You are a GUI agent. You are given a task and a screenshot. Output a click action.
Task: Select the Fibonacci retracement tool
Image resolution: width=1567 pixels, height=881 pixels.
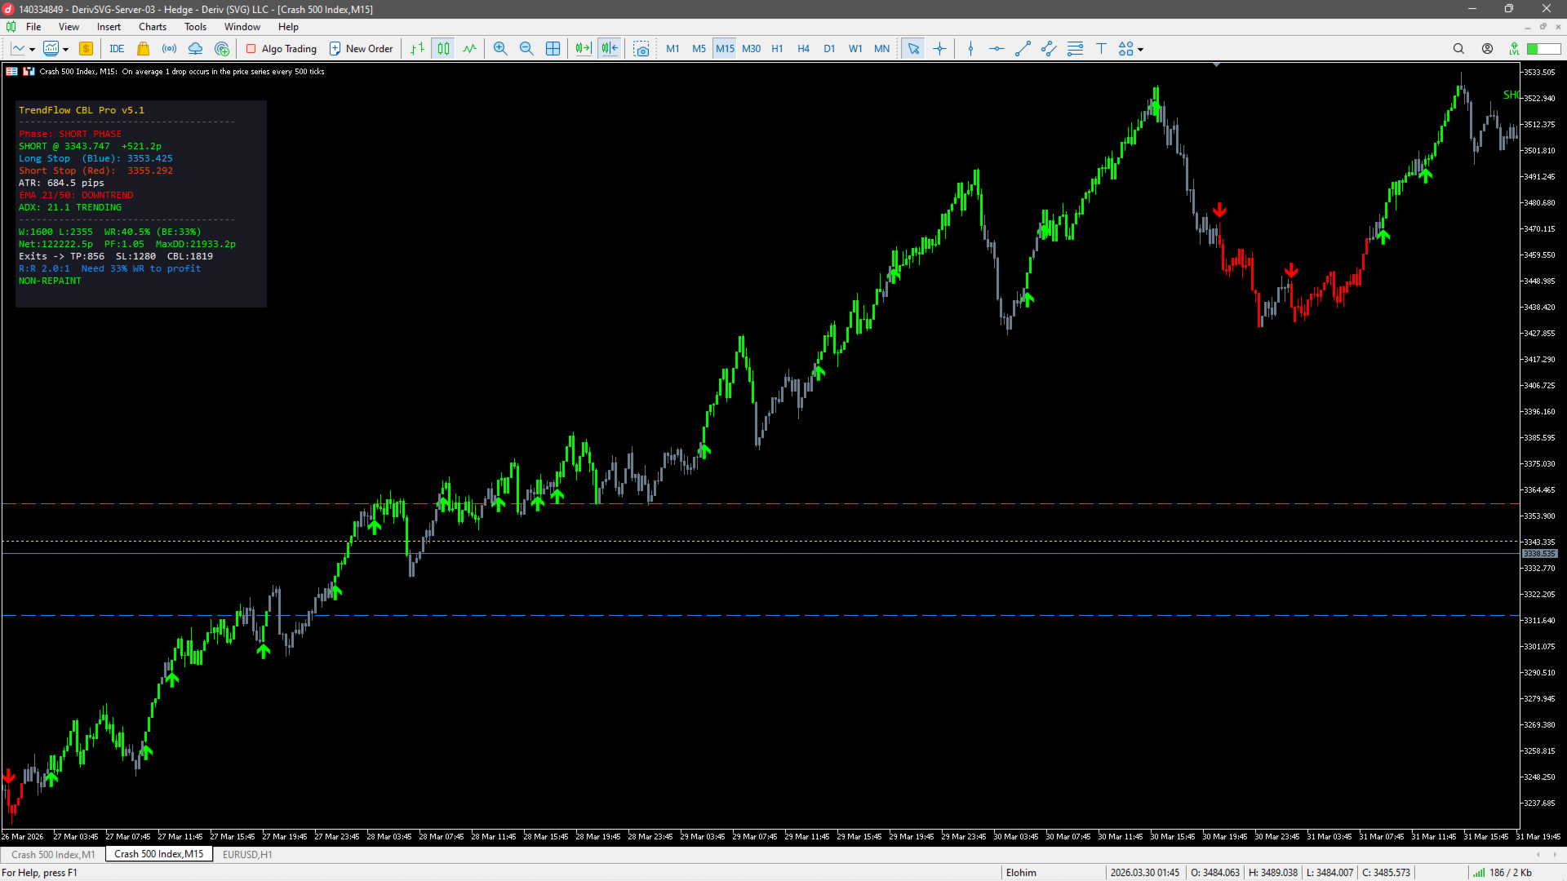click(1075, 49)
